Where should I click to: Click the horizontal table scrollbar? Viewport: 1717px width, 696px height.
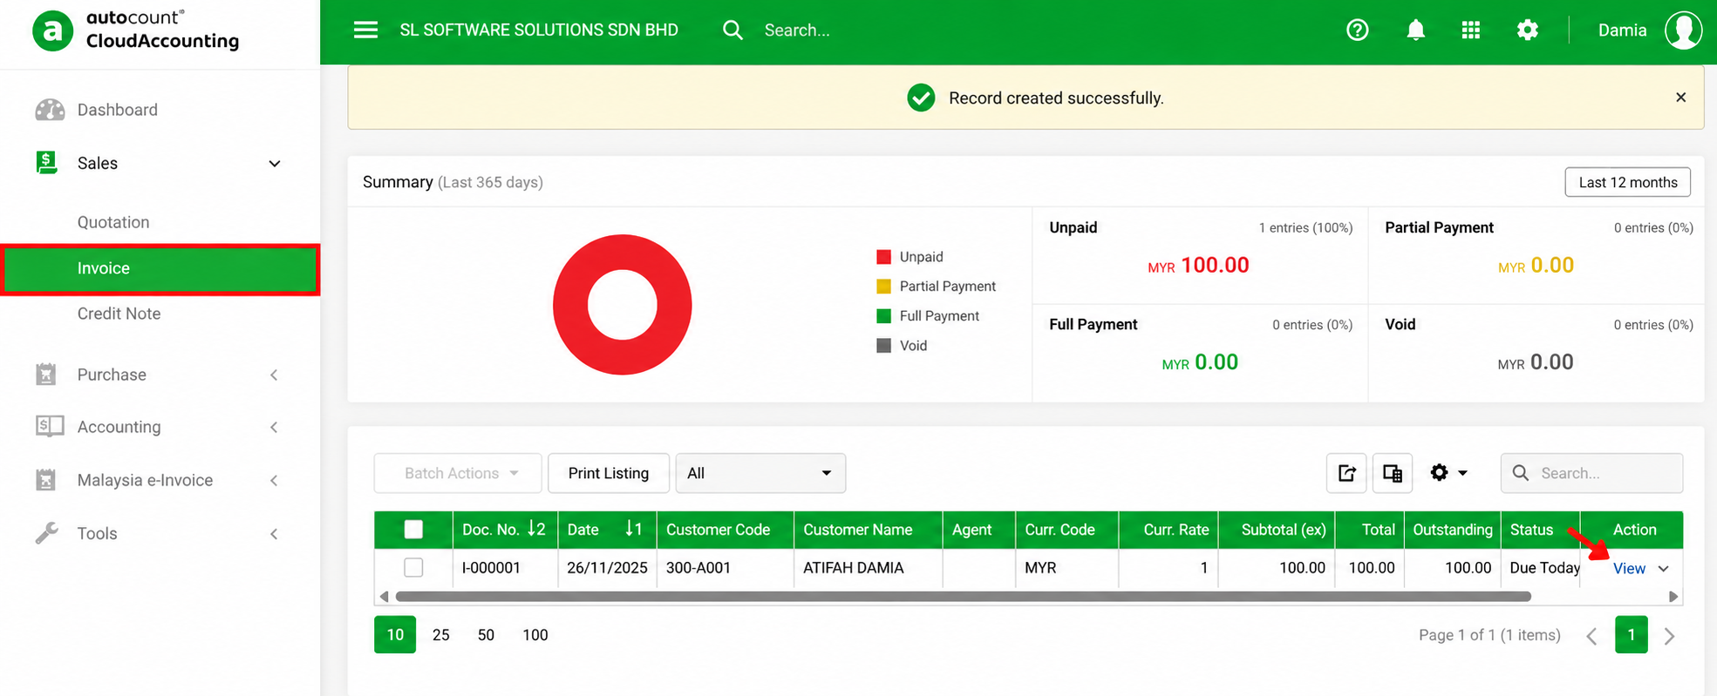[x=963, y=597]
